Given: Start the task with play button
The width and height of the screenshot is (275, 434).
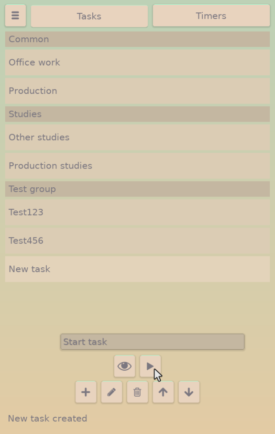Looking at the screenshot, I should pos(150,366).
